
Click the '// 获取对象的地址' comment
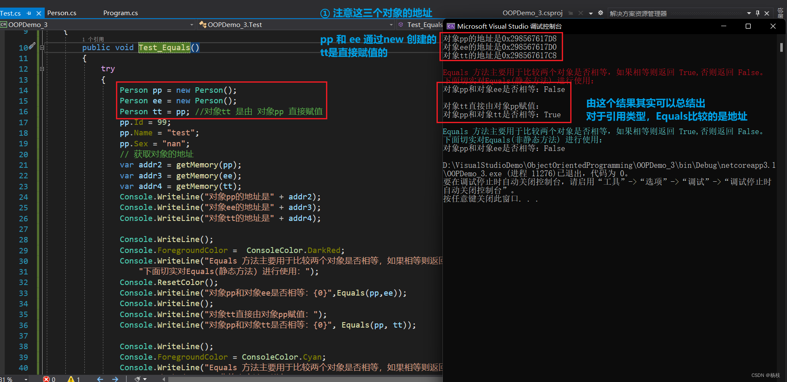tap(157, 154)
